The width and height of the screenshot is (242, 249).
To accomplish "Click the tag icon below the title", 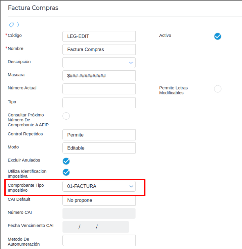I will pos(11,25).
